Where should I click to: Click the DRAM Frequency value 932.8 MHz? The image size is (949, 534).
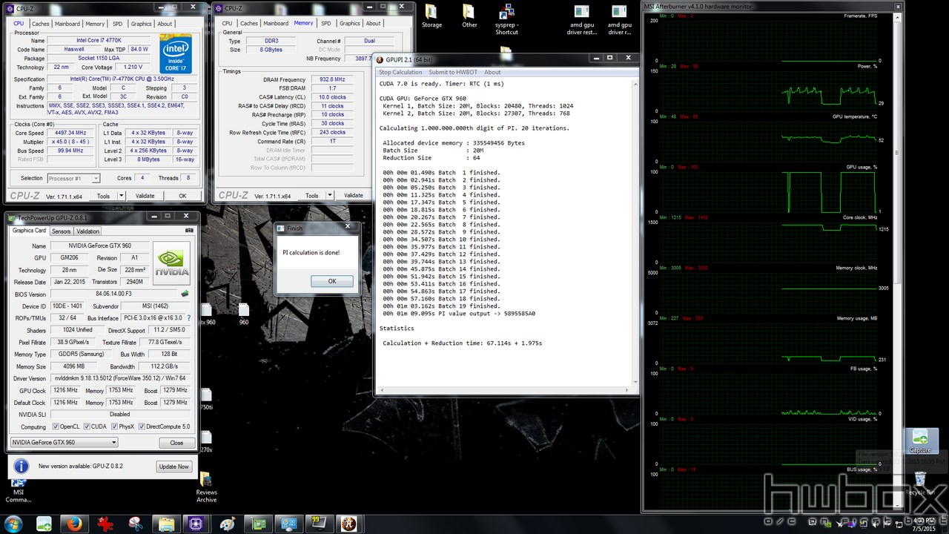tap(331, 79)
